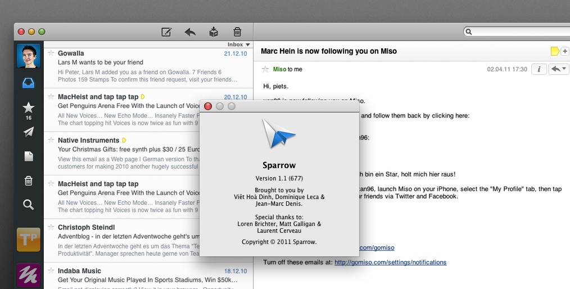
Task: Click subject Marc Hein is now following
Action: point(329,51)
